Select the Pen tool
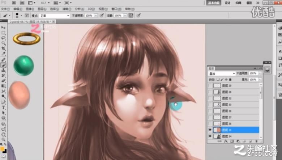282x160 pixels. click(x=3, y=102)
